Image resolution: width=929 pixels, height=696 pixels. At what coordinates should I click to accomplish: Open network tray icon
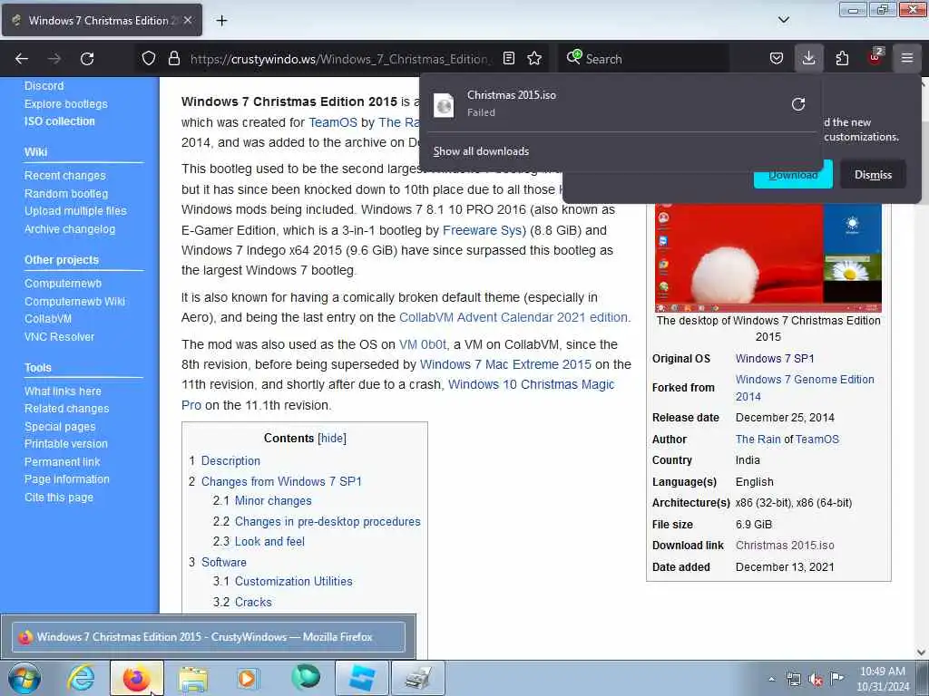[x=793, y=680]
